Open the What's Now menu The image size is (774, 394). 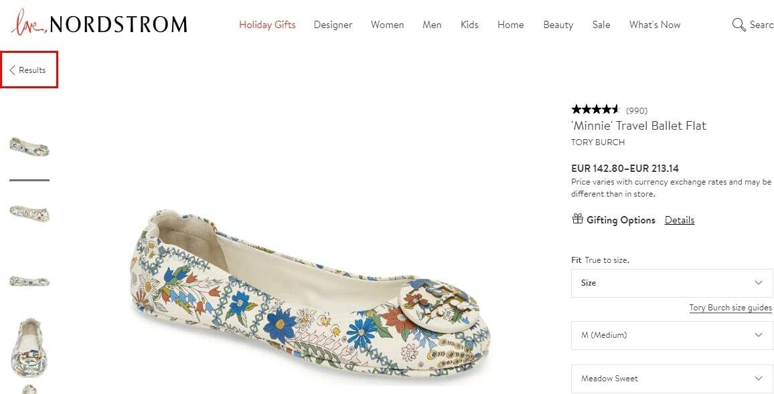[x=655, y=25]
